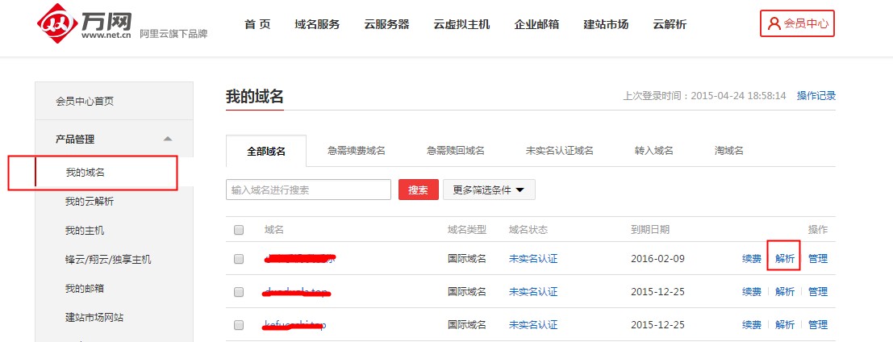Select 我的云解析 in the sidebar

point(90,202)
